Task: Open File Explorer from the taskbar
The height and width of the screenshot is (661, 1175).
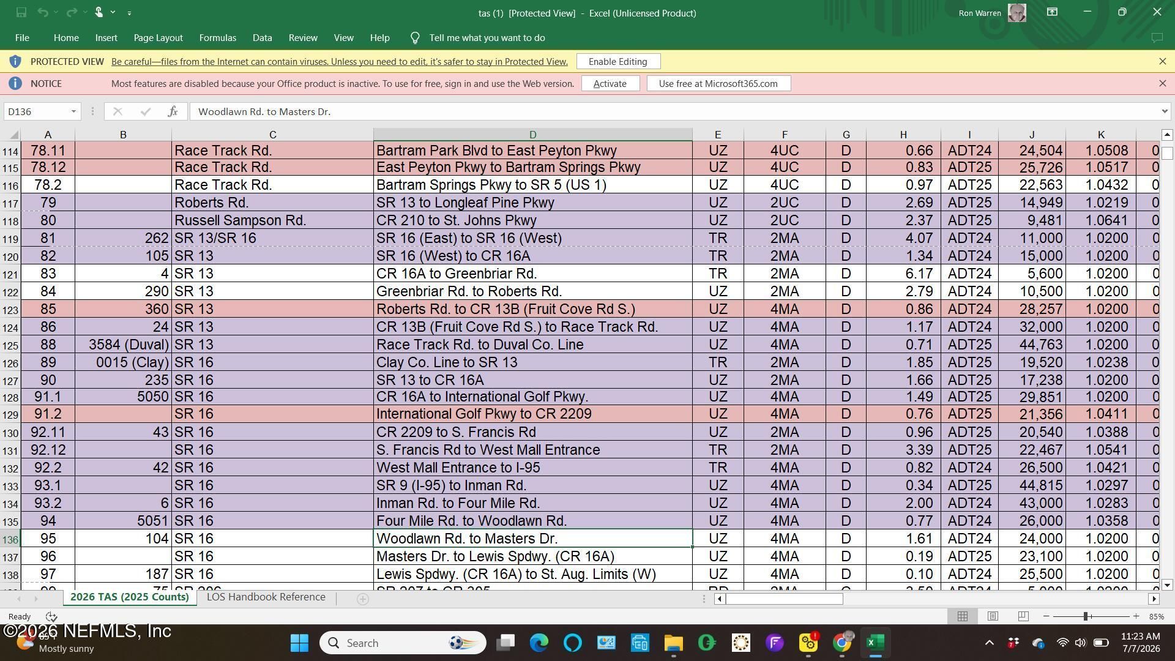Action: pos(673,643)
